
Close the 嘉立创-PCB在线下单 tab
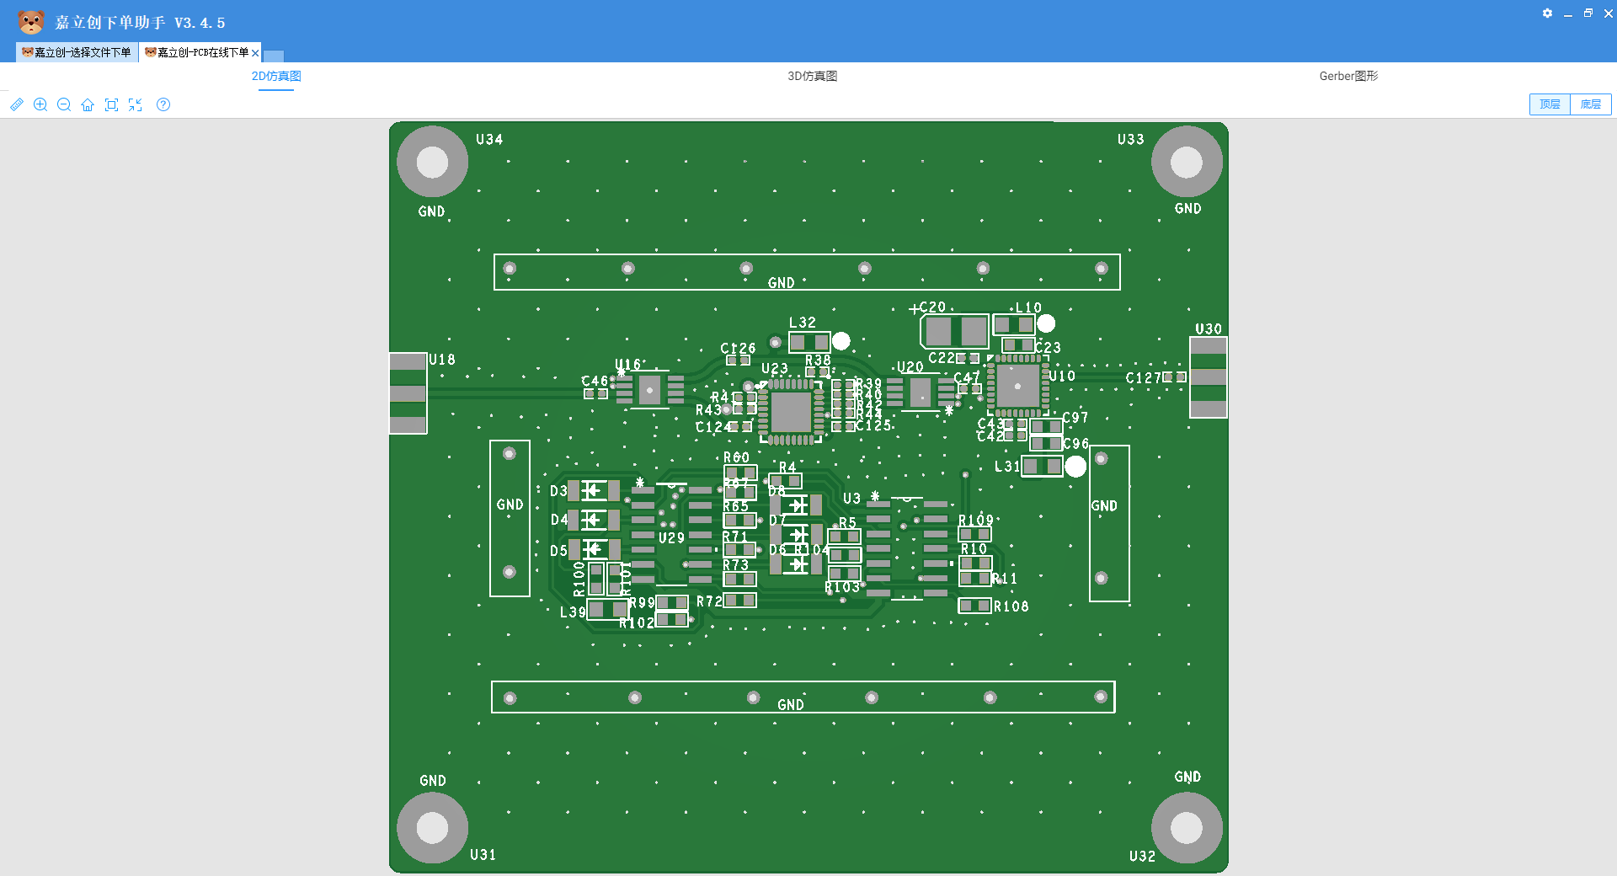coord(255,52)
